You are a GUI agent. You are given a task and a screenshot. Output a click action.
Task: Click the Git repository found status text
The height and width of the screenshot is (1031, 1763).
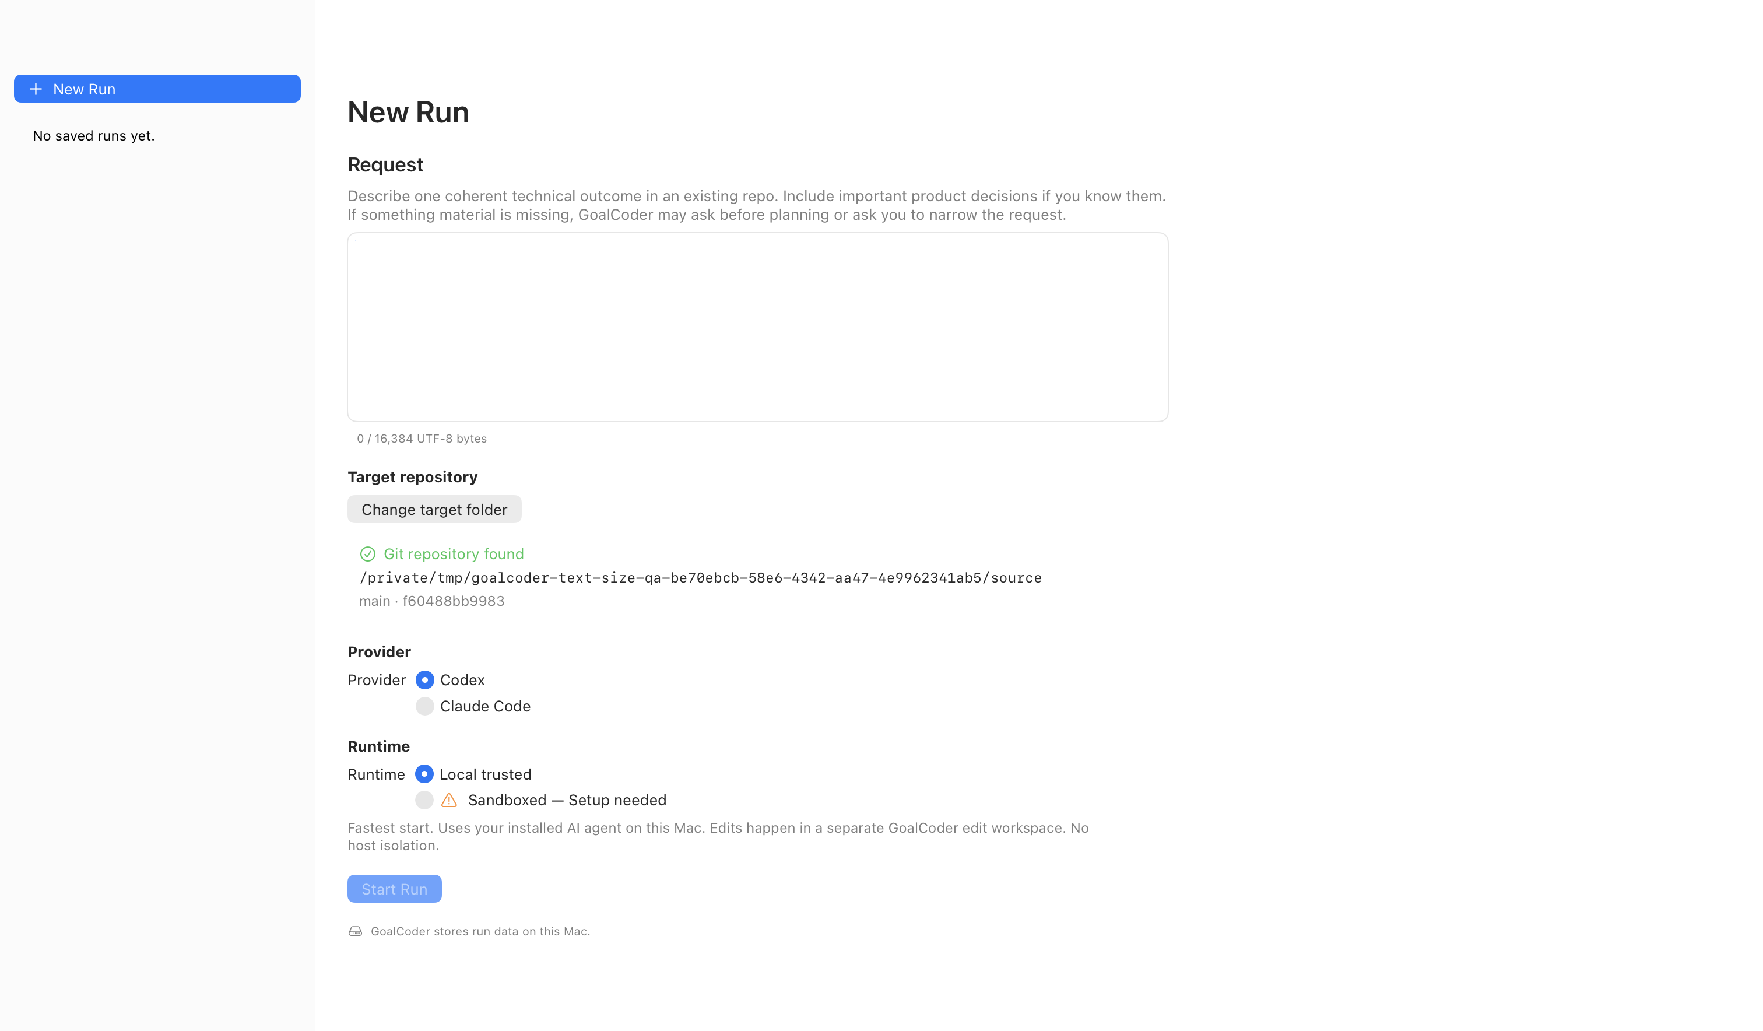click(454, 555)
